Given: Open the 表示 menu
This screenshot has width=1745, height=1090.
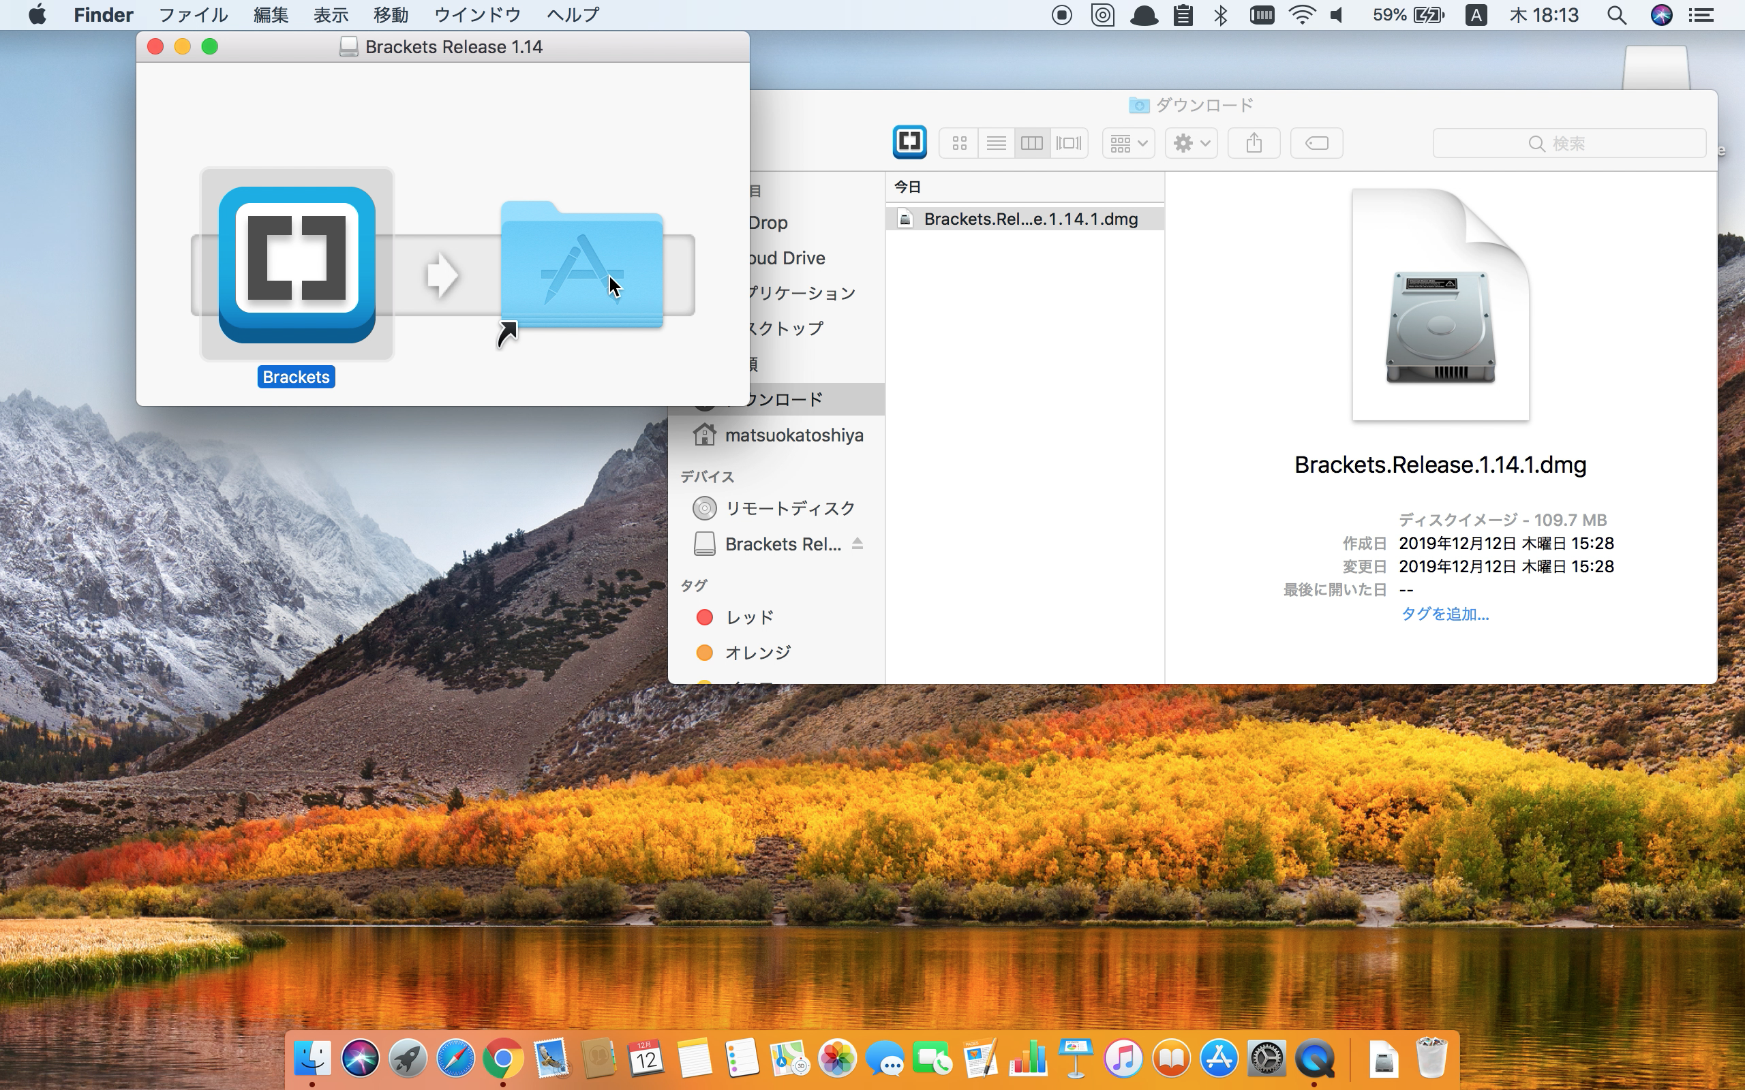Looking at the screenshot, I should coord(331,14).
